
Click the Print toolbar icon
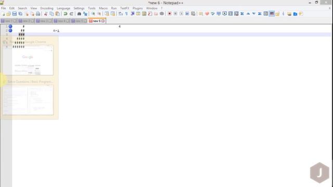point(38,14)
